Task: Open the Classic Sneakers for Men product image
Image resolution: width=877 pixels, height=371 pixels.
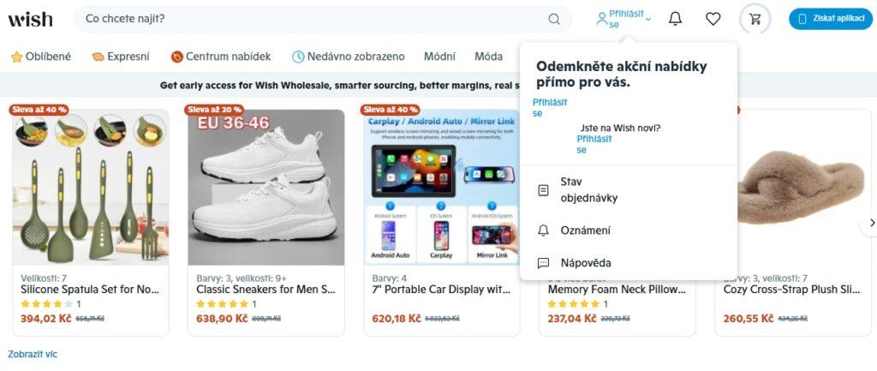Action: tap(265, 188)
